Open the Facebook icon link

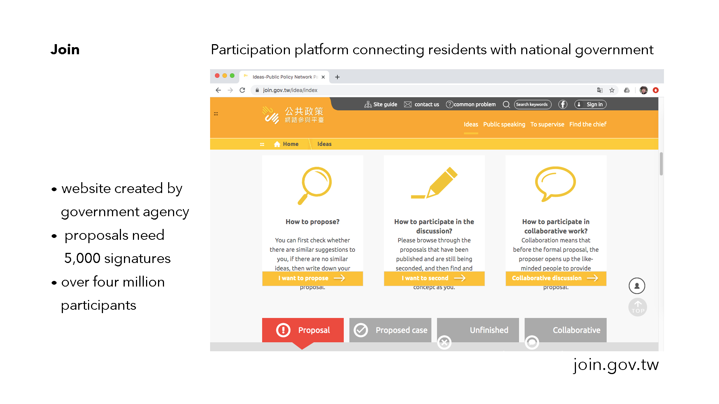563,104
